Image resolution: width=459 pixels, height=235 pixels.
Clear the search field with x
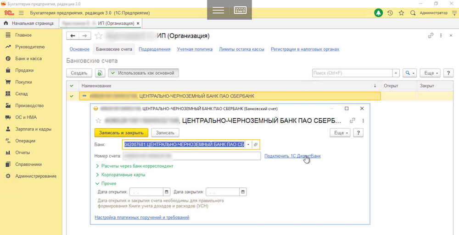coord(396,73)
